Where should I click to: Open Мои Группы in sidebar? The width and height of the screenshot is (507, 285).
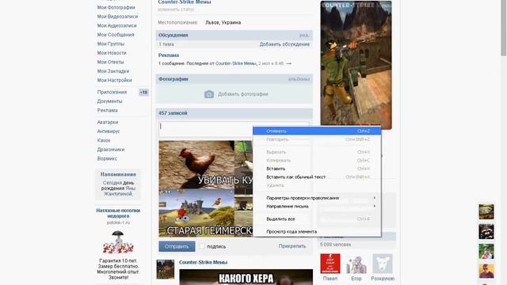(111, 44)
